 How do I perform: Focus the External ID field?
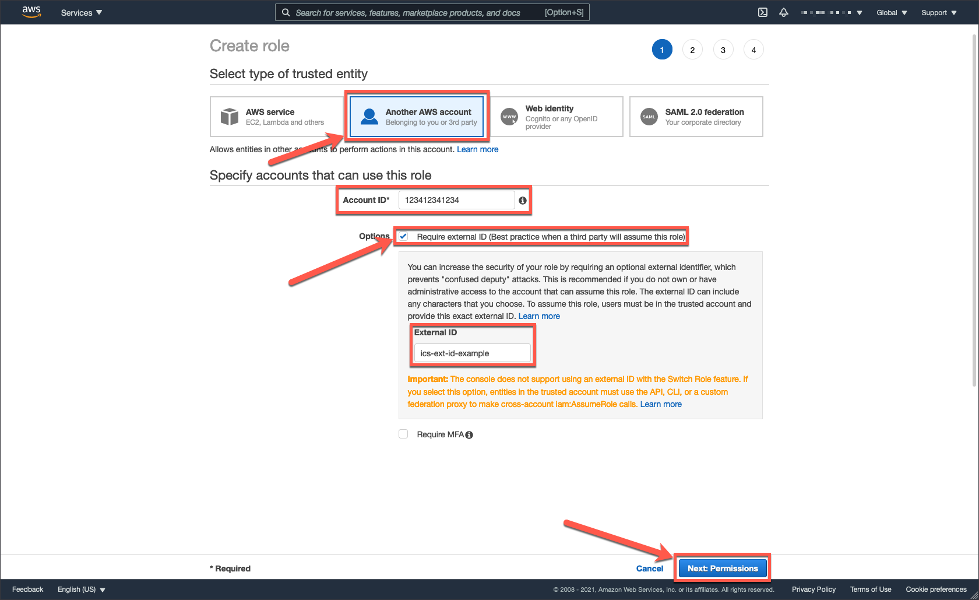point(472,353)
